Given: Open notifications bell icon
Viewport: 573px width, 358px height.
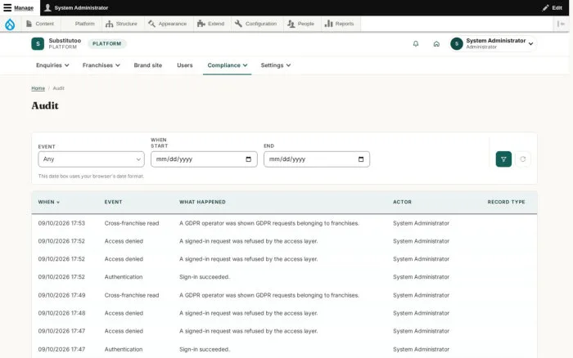Looking at the screenshot, I should click(x=416, y=44).
